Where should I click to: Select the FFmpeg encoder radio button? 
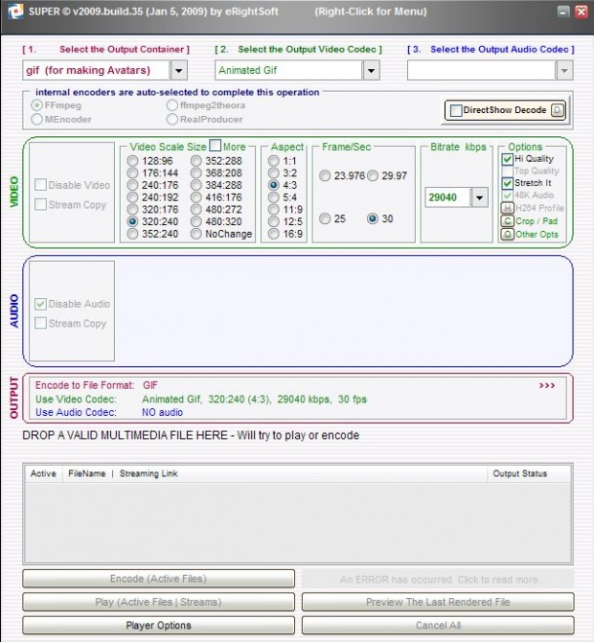click(36, 105)
